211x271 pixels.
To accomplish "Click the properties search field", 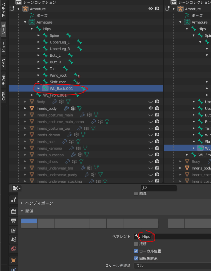I will tap(158, 188).
